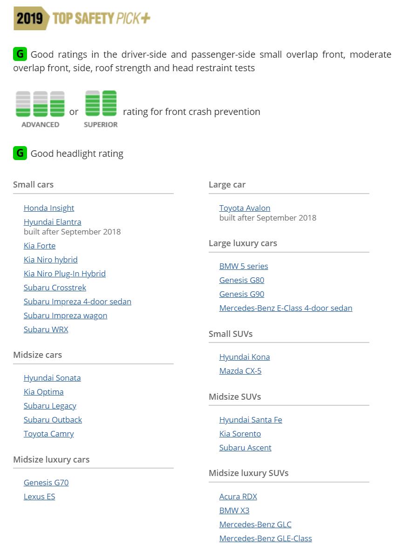Open Mercedes-Benz E-Class 4-door sedan link
Image resolution: width=408 pixels, height=557 pixels.
click(286, 308)
